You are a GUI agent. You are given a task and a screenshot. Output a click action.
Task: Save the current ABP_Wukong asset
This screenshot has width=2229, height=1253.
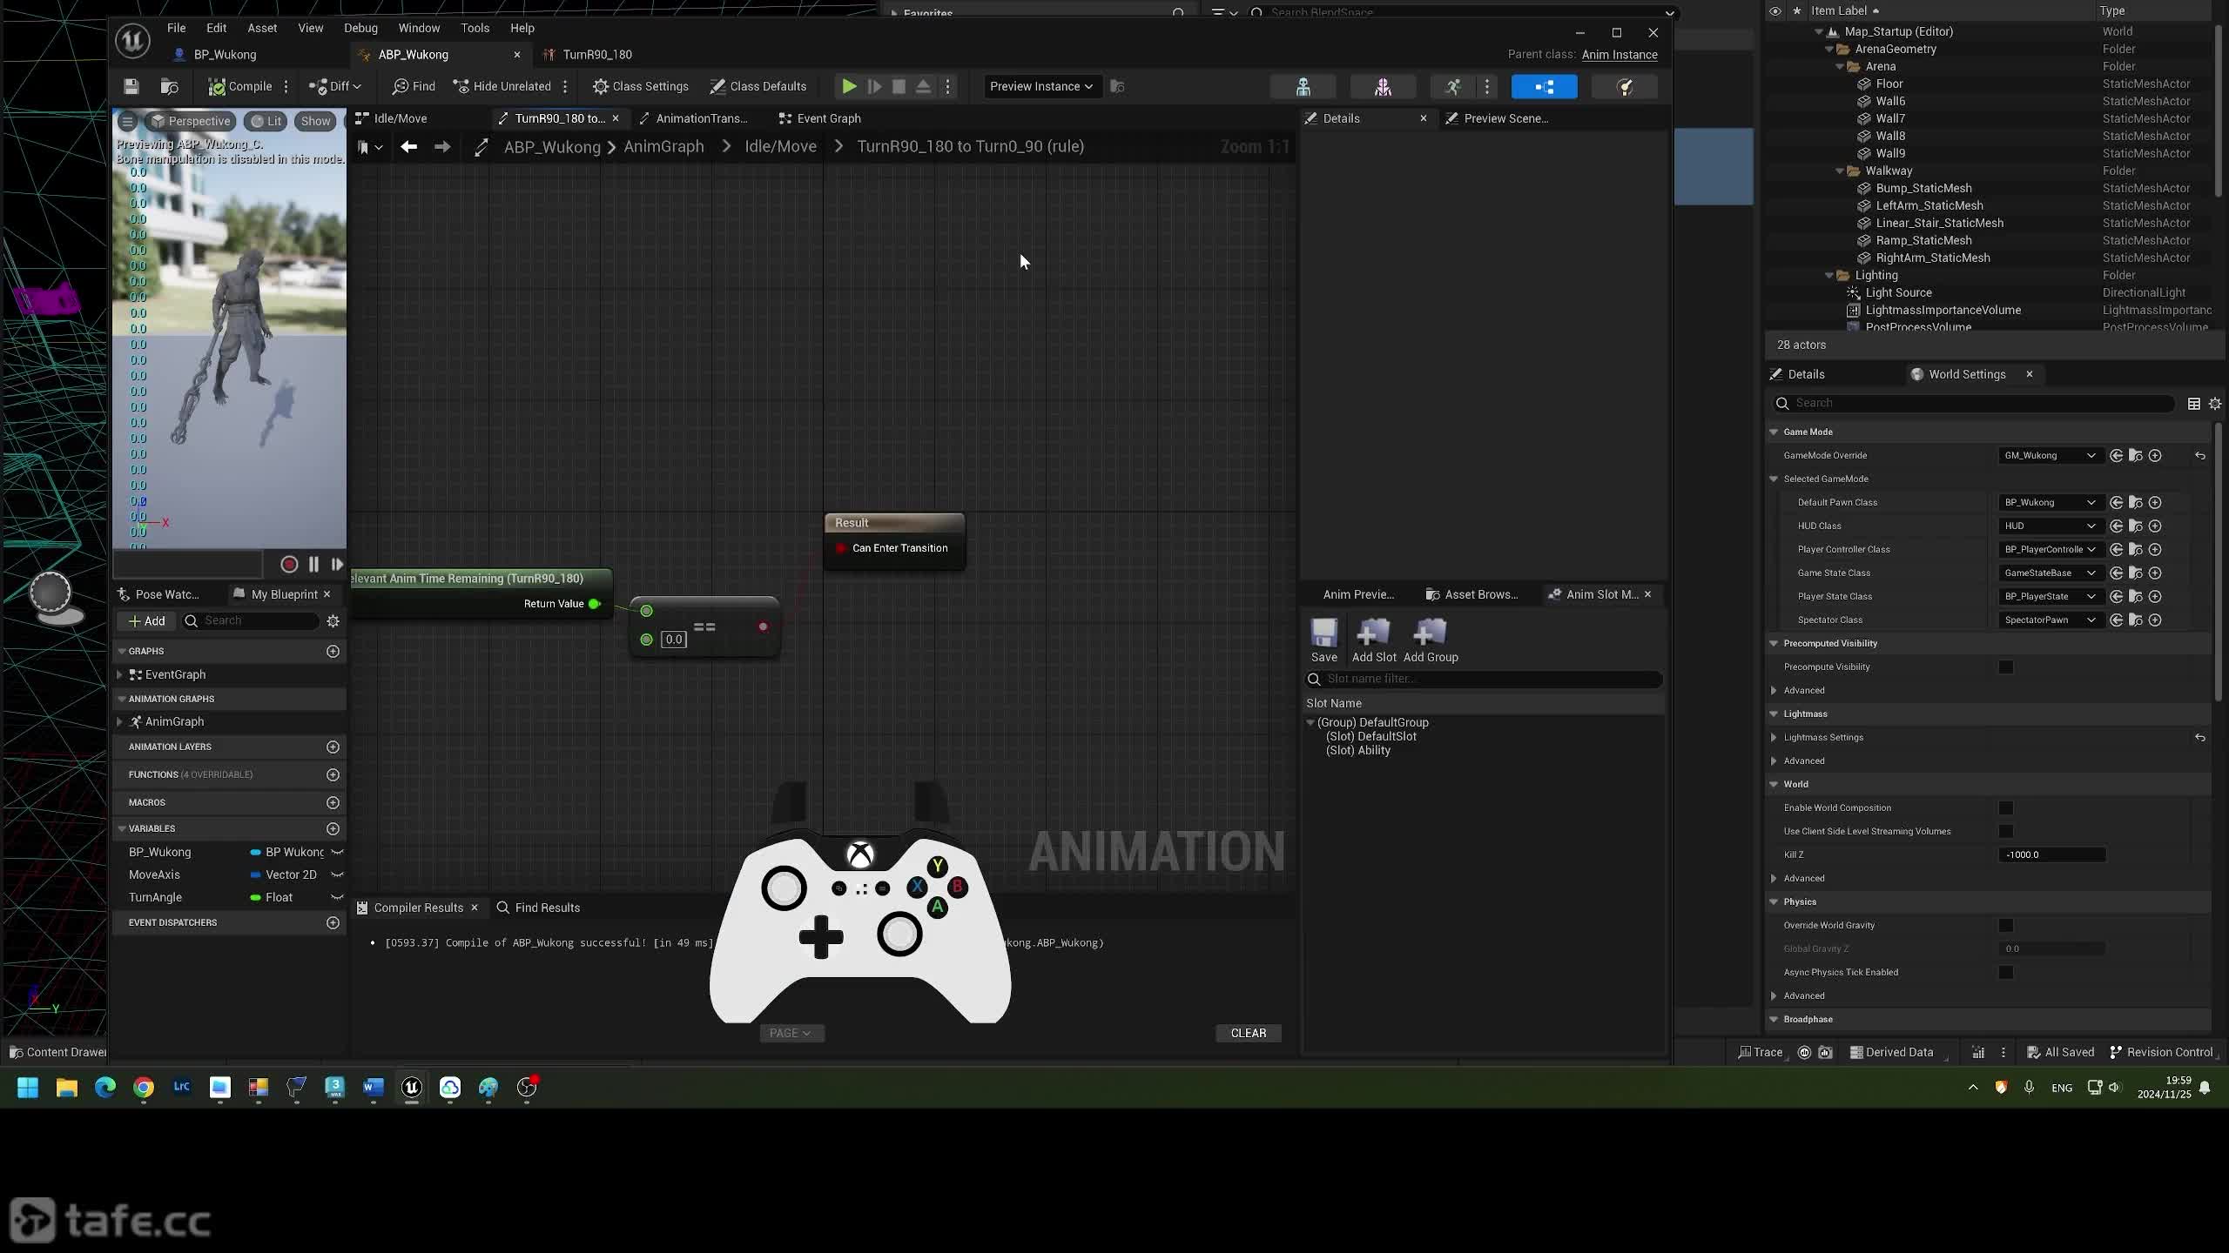[x=131, y=86]
